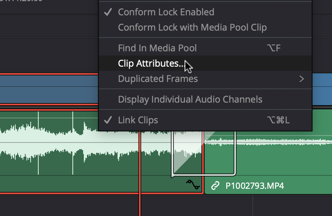Choose Find In Media Pool
This screenshot has height=216, width=332.
[157, 48]
